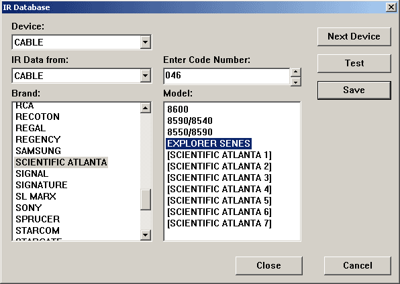Click the Brand list scrollbar thumb
Viewport: 400px width, 284px height.
[146, 200]
